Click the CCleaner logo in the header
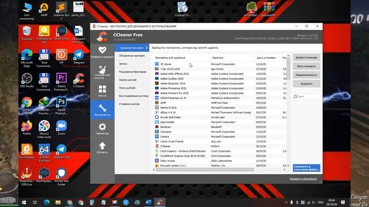 point(103,37)
